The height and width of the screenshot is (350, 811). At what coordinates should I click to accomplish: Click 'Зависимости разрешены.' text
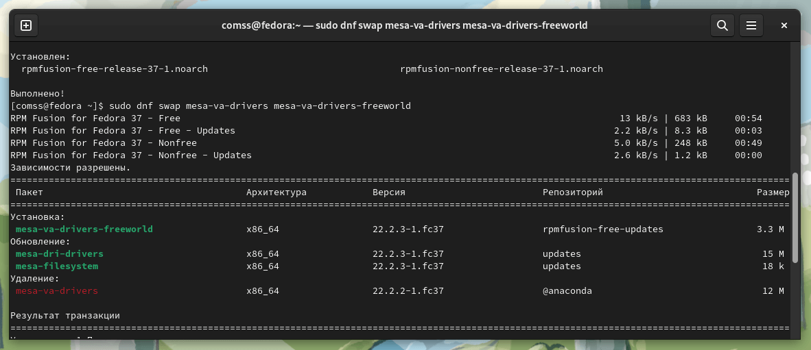tap(71, 168)
